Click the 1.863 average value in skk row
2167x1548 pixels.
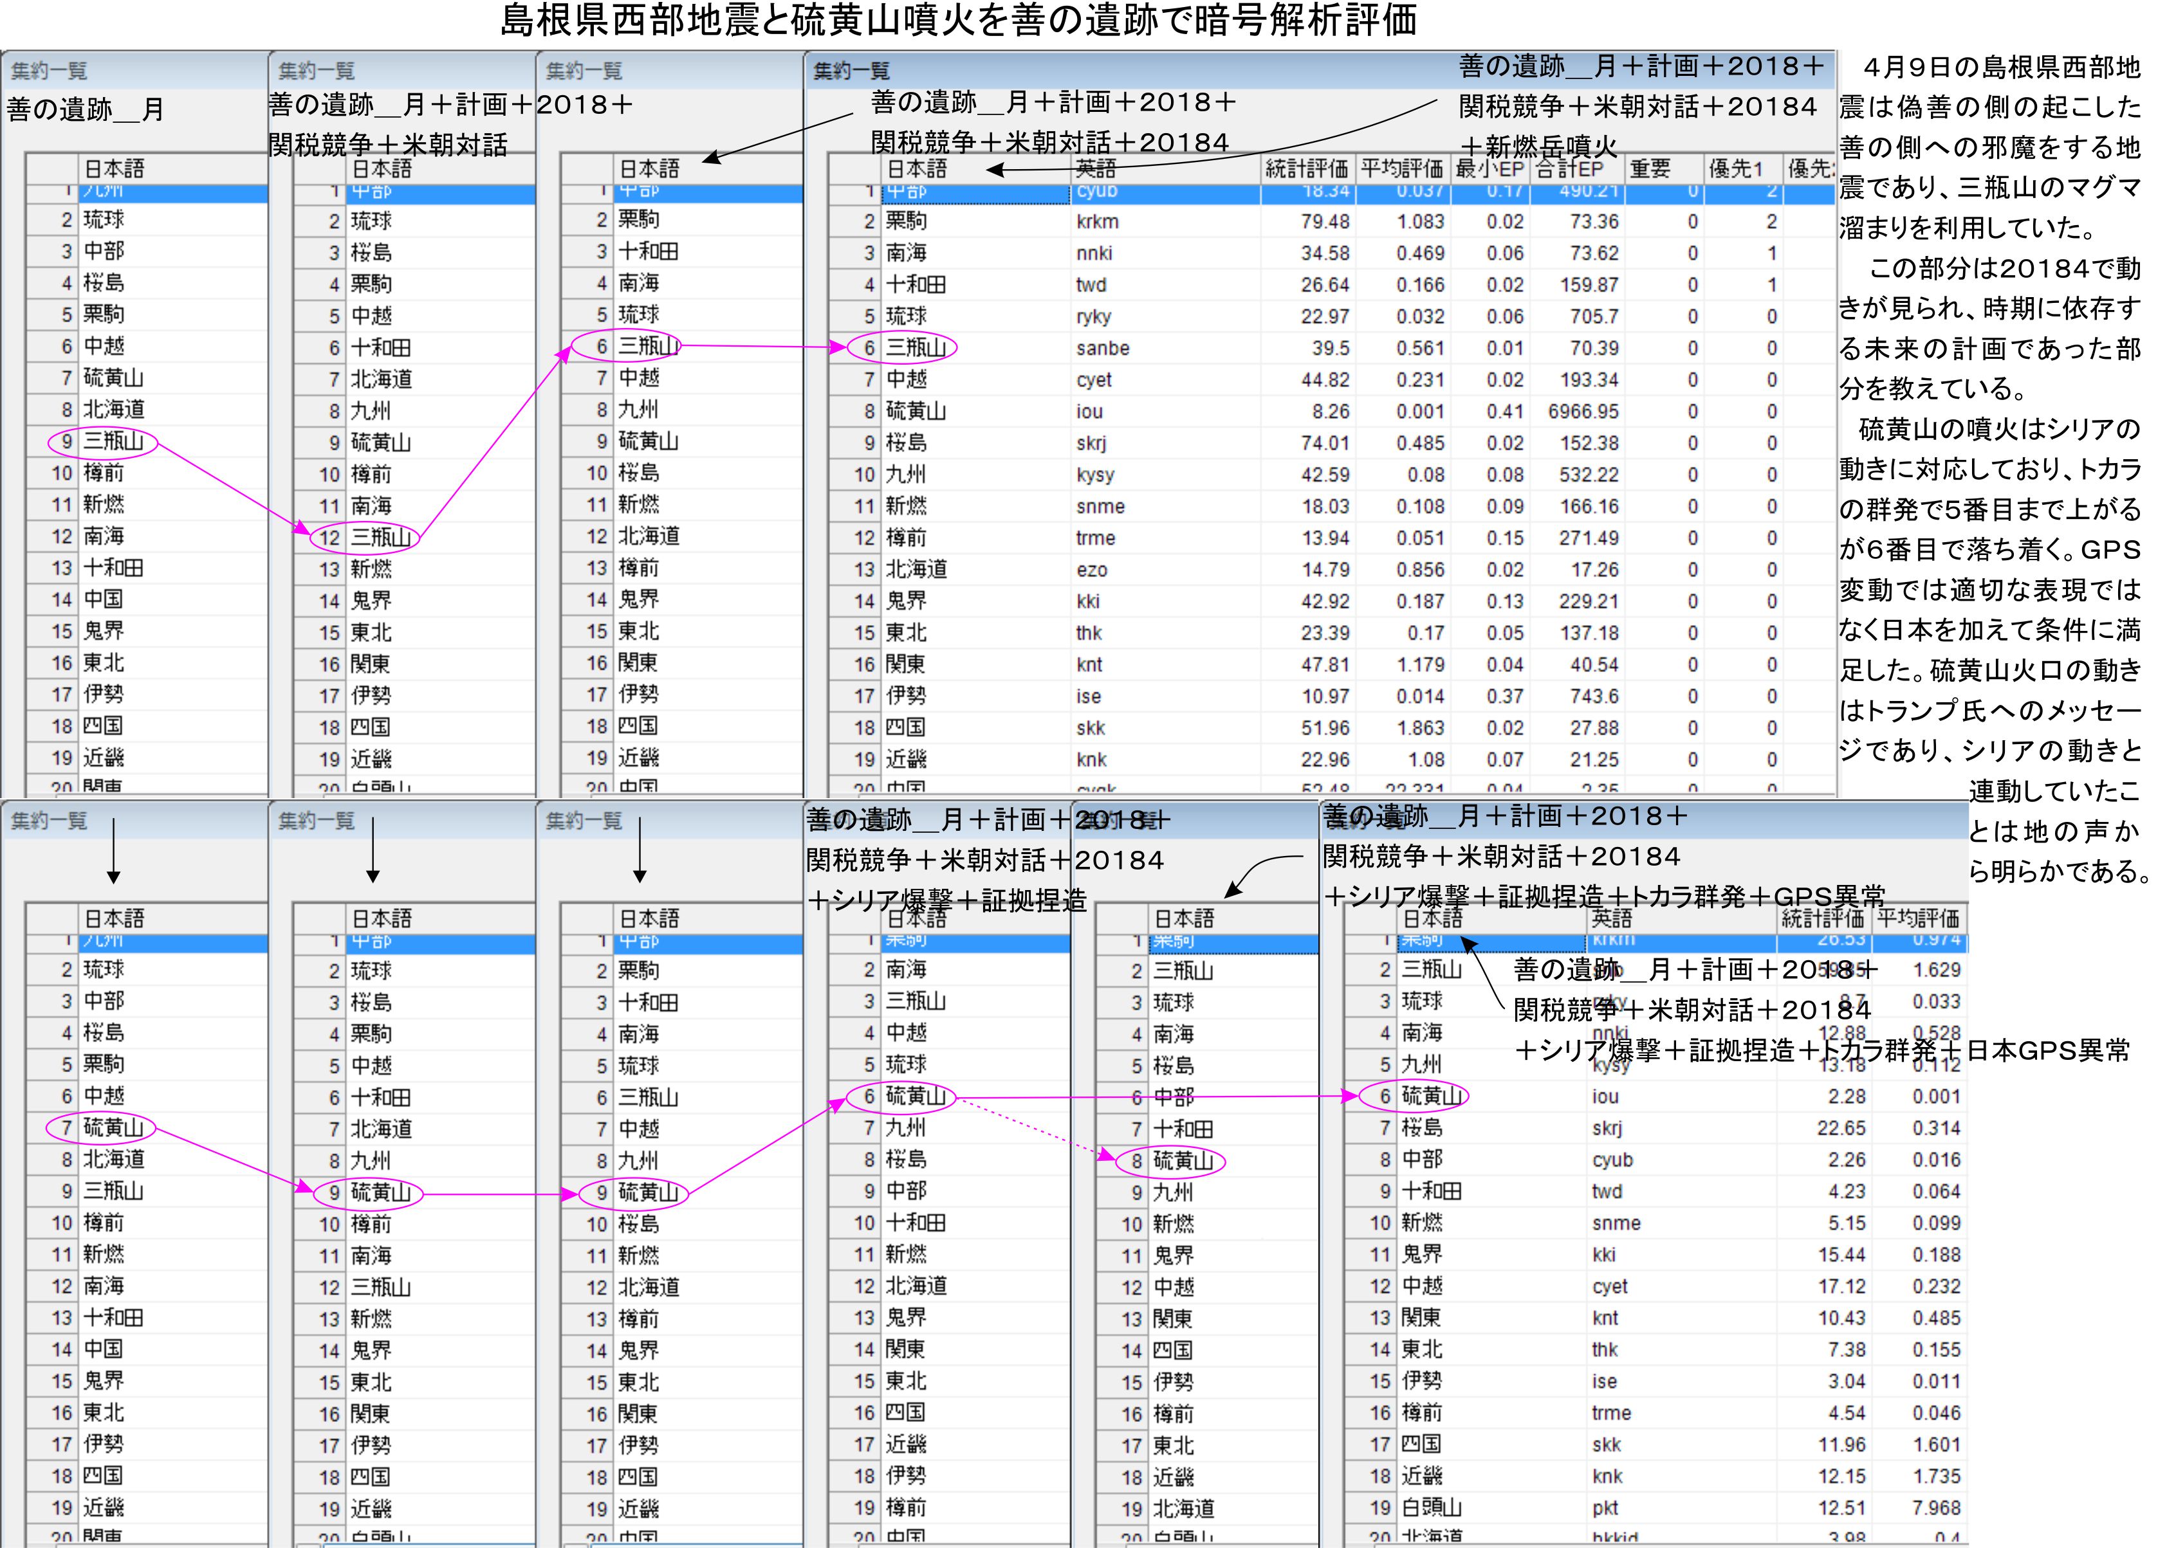tap(1419, 728)
